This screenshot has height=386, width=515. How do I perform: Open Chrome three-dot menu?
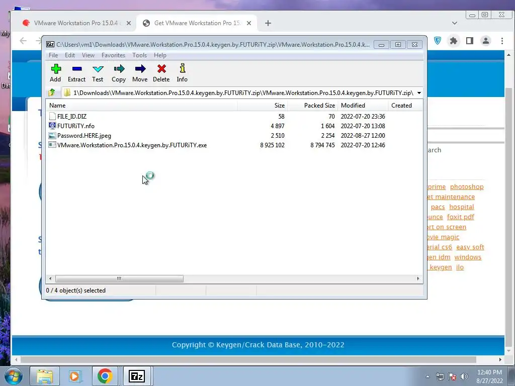pos(502,41)
